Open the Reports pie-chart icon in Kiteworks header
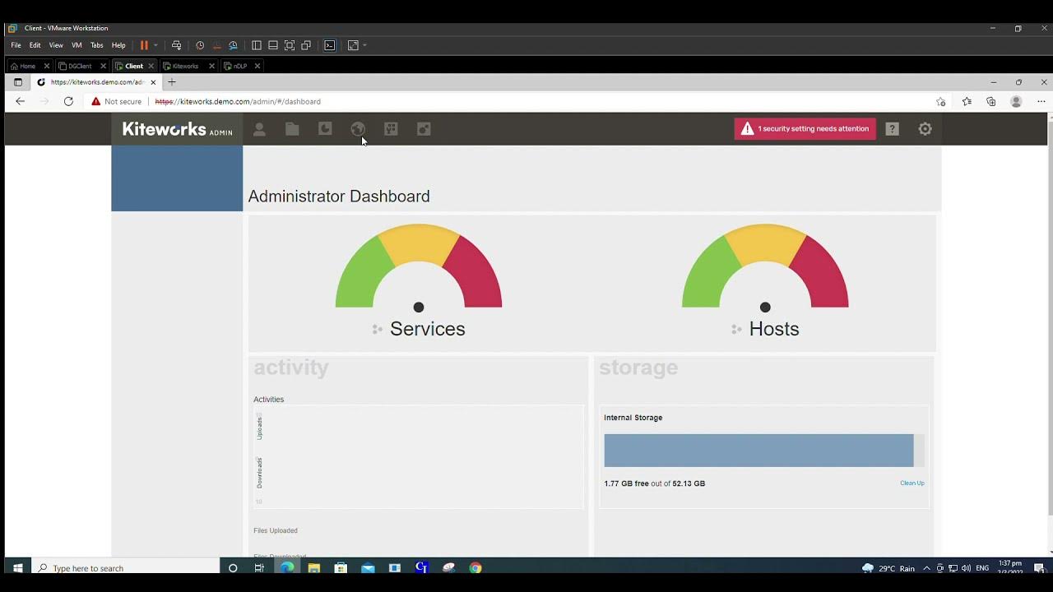 pyautogui.click(x=325, y=129)
